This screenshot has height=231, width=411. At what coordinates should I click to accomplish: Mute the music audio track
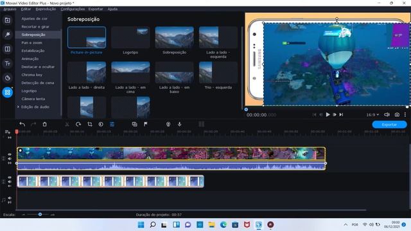click(10, 198)
